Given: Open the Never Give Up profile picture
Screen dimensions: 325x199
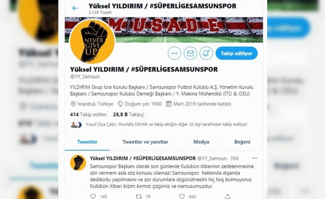Looking at the screenshot, I should [92, 42].
